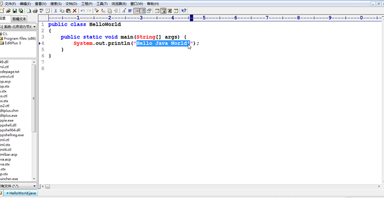This screenshot has height=198, width=384.
Task: Open print preview
Action: tap(29, 11)
